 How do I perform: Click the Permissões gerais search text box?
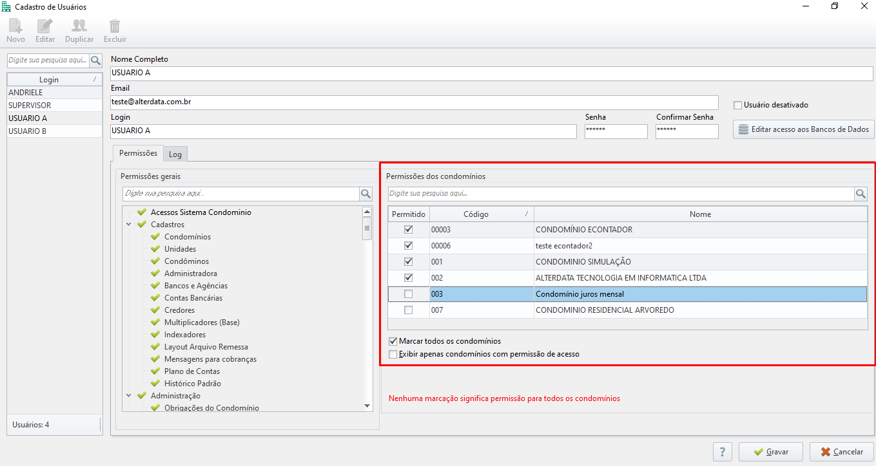point(241,194)
